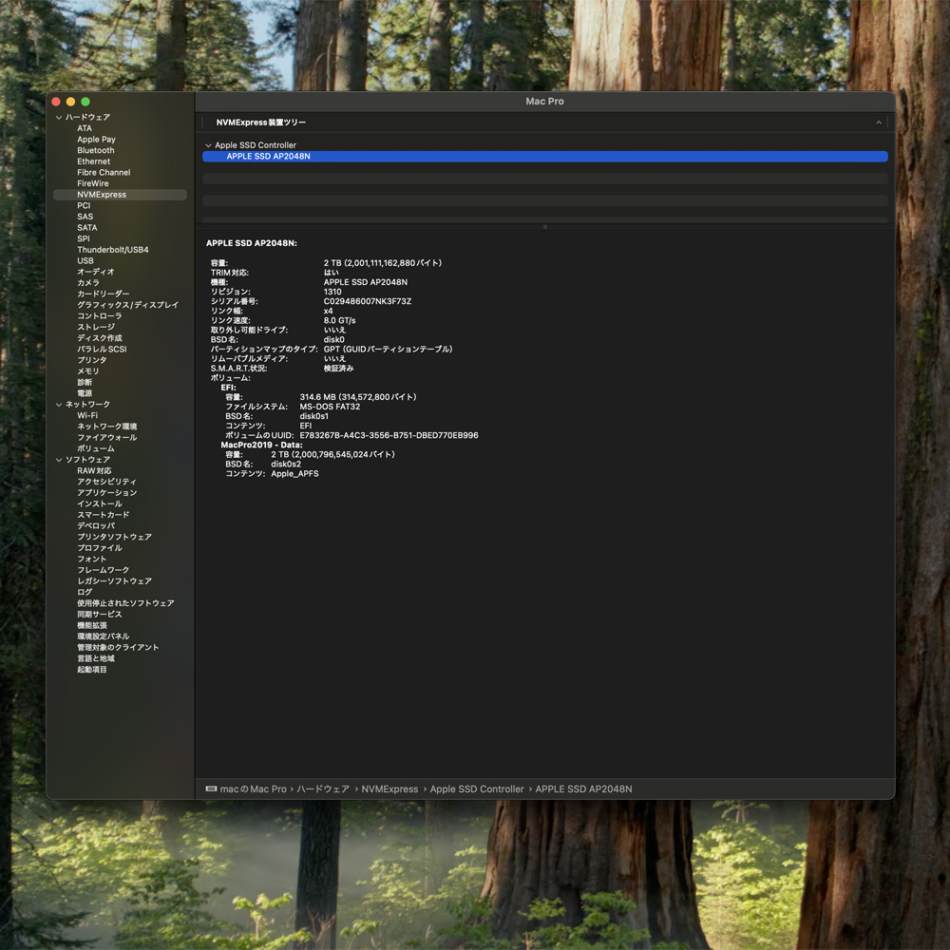Open デベロッパ in the sidebar
The height and width of the screenshot is (950, 950).
tap(96, 525)
